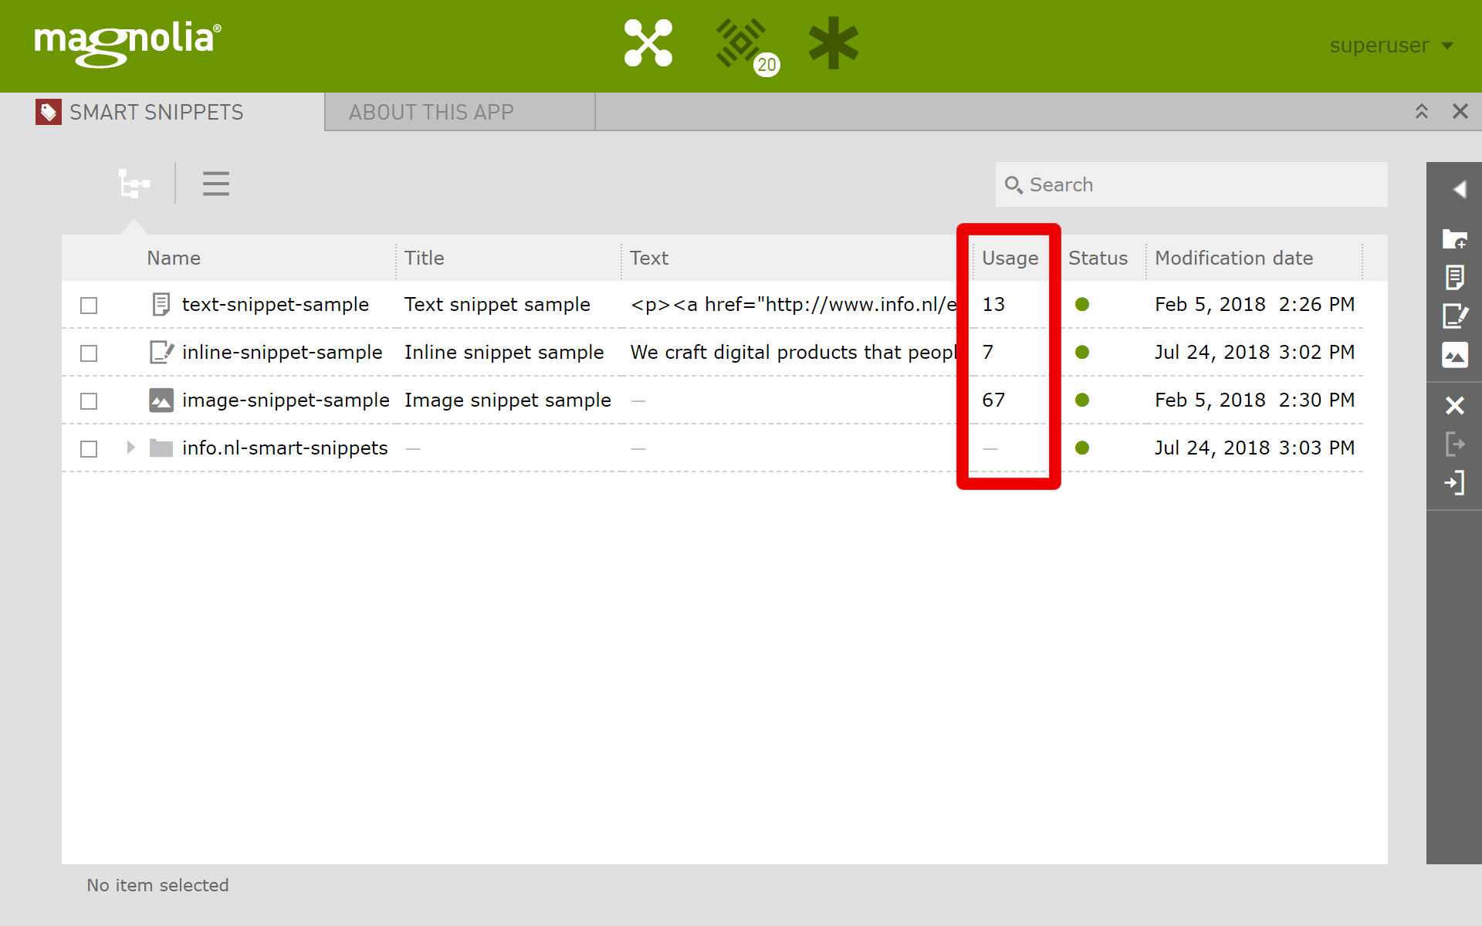Click the Import action icon
Screen dimensions: 1482x926
[1454, 484]
